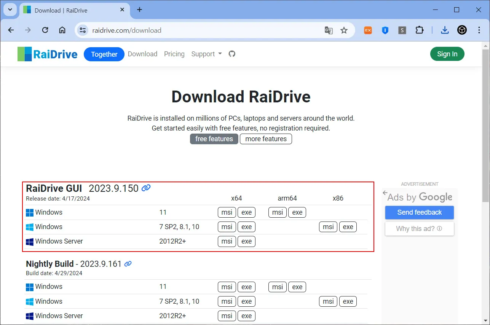Open the dark S extension icon

coord(402,30)
